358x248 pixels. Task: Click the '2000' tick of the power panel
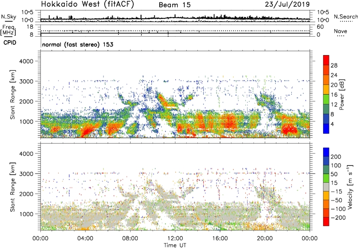26,101
